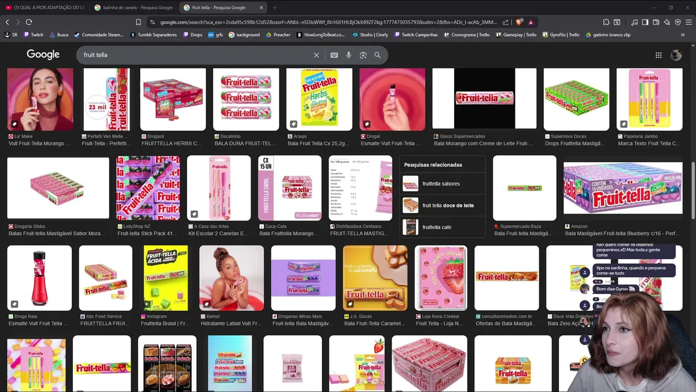The height and width of the screenshot is (392, 696).
Task: Open the Twitch bookmark
Action: [33, 35]
